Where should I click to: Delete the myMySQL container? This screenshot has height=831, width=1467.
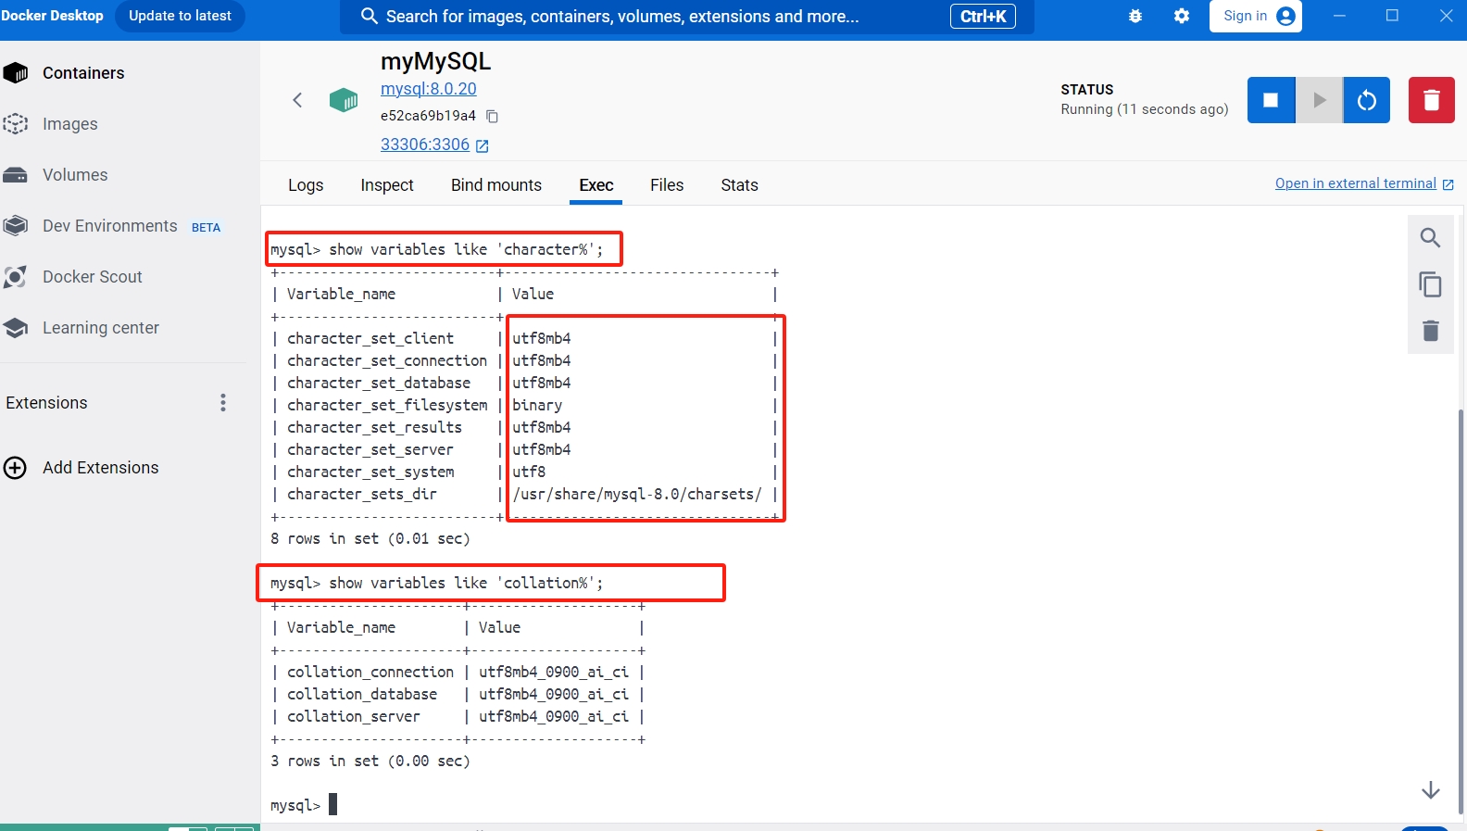[1432, 100]
